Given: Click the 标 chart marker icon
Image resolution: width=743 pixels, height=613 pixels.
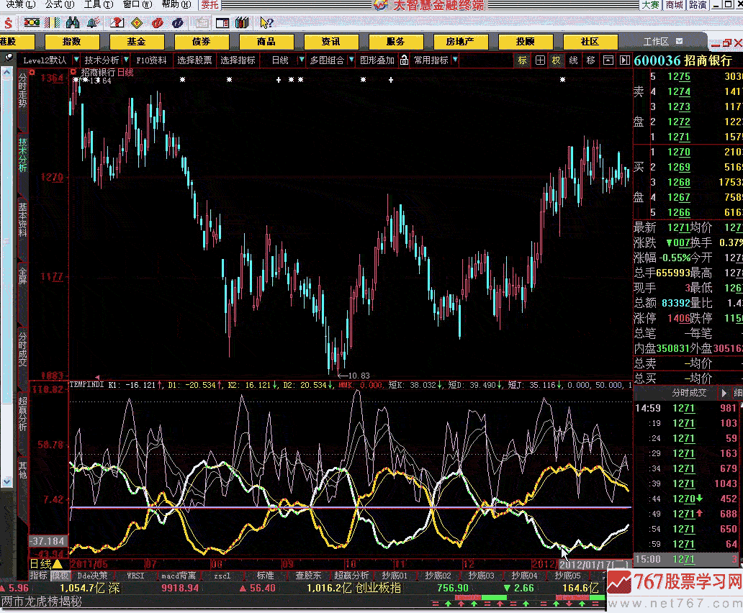Looking at the screenshot, I should pyautogui.click(x=522, y=60).
